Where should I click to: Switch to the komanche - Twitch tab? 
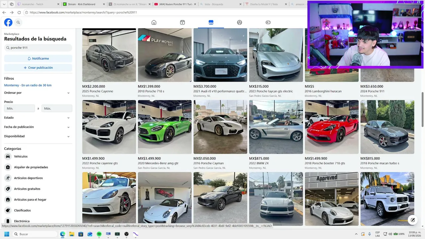(38, 4)
